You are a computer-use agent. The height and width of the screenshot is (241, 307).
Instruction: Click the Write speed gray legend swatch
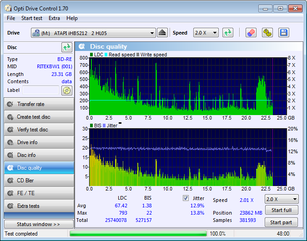click(x=138, y=55)
